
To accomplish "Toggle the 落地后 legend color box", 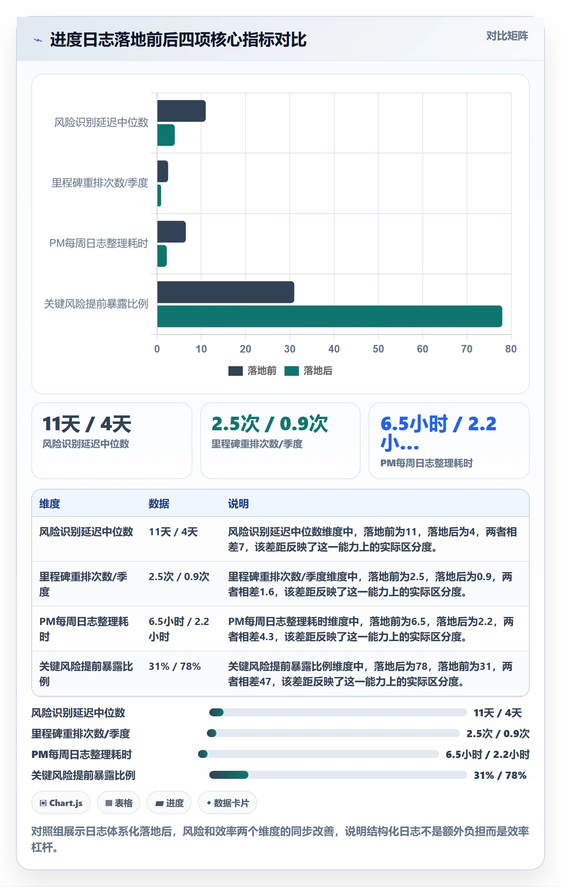I will 291,371.
